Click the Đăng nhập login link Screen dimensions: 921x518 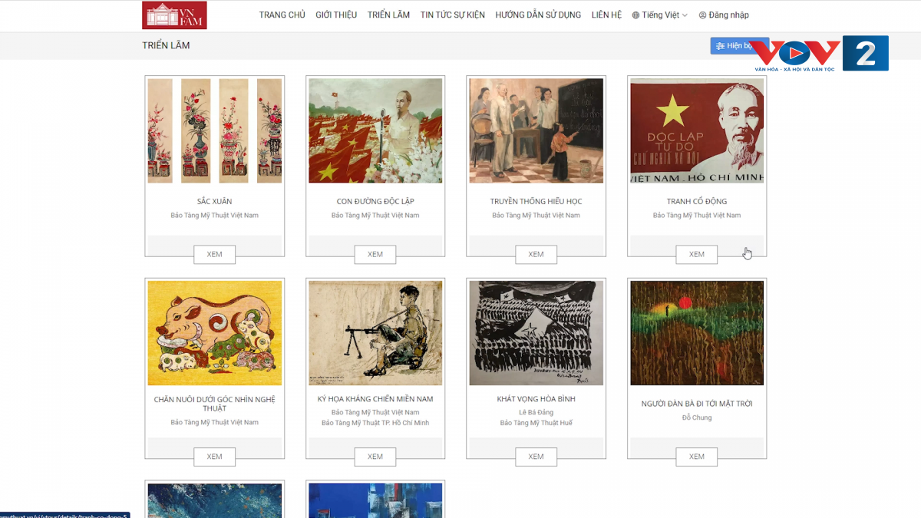pos(724,15)
